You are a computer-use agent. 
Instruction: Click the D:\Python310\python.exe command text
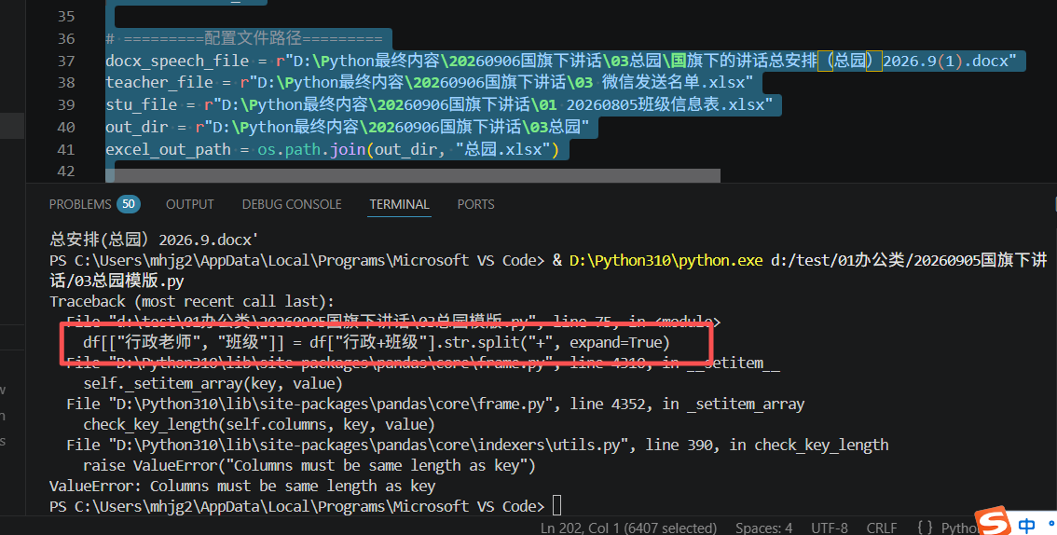point(666,260)
